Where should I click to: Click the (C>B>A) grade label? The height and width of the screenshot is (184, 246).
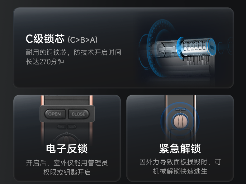click(83, 40)
